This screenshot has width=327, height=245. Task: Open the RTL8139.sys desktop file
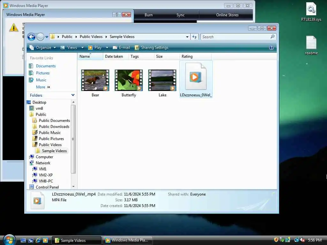tap(311, 12)
